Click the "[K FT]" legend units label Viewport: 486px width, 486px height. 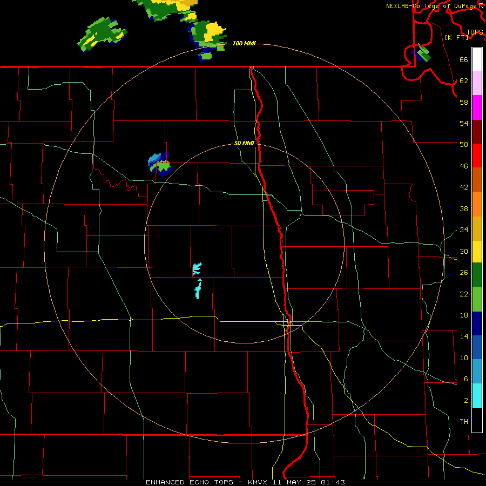coord(456,37)
